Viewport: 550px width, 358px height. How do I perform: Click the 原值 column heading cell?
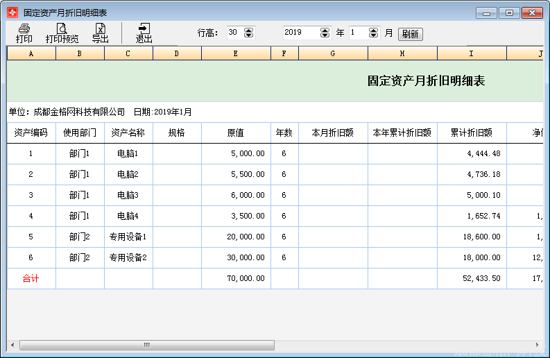236,133
